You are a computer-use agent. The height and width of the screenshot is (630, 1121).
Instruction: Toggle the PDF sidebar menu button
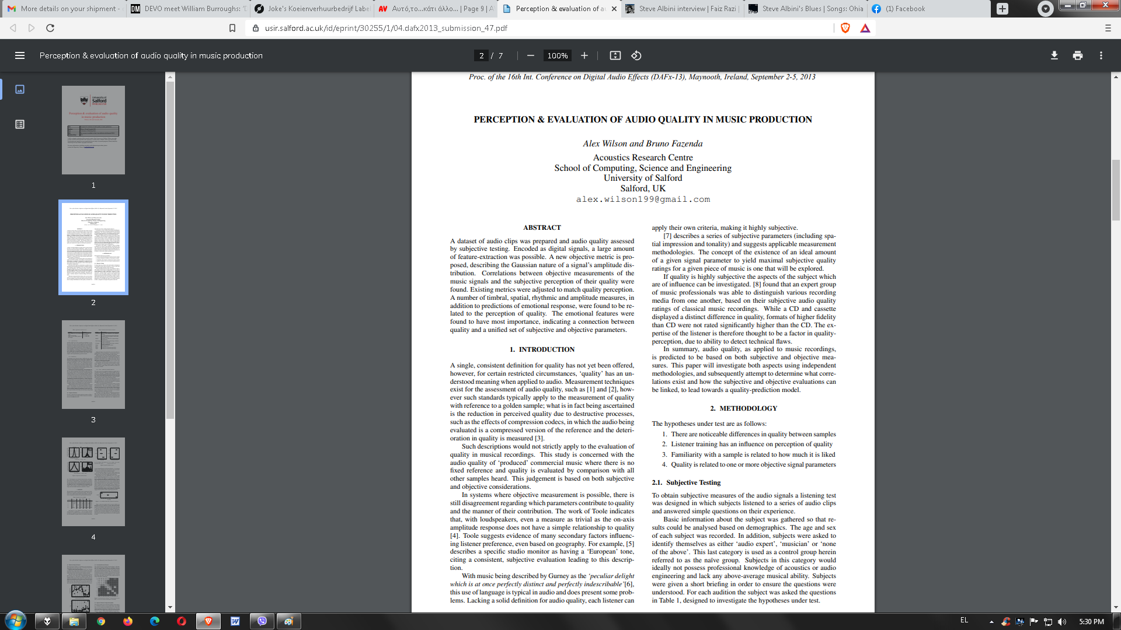[20, 55]
